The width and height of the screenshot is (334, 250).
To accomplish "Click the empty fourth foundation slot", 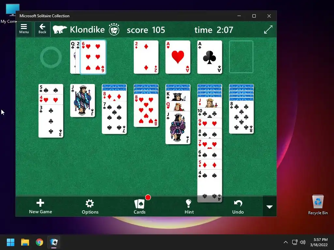I will 241,57.
